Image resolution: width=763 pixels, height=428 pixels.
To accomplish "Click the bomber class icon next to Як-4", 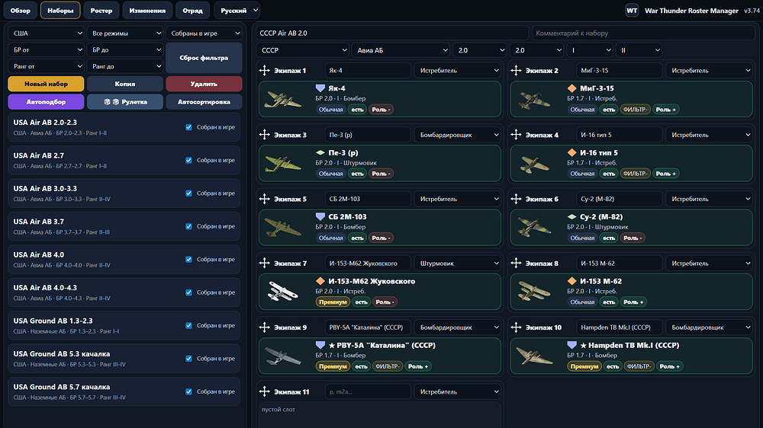I will click(320, 88).
